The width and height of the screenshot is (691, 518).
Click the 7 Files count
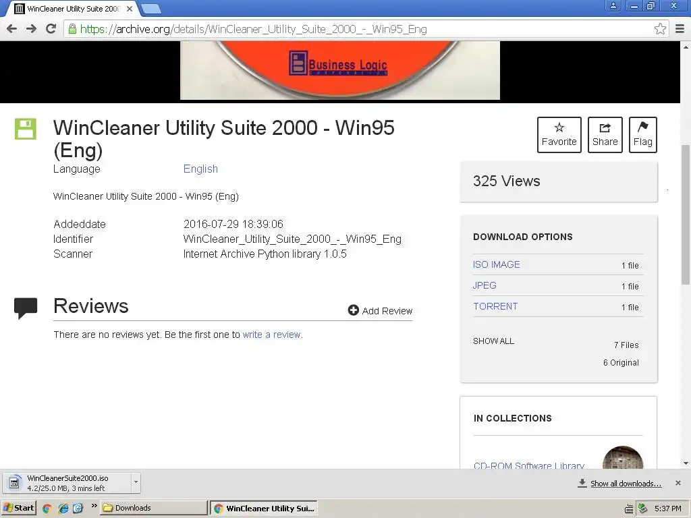point(626,345)
